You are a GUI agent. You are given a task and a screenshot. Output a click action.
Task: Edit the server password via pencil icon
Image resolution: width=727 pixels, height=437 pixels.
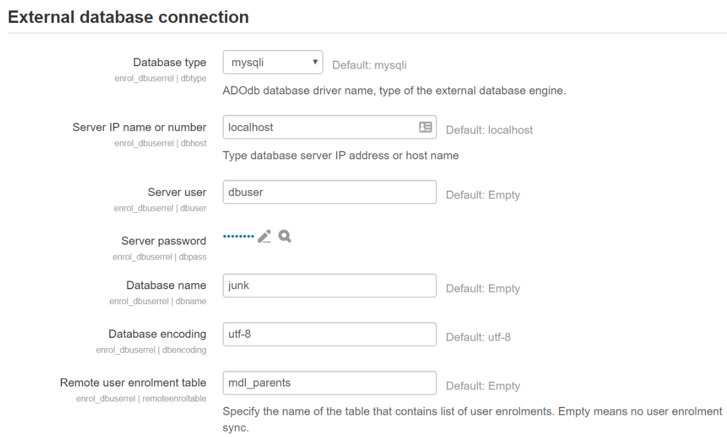point(265,237)
